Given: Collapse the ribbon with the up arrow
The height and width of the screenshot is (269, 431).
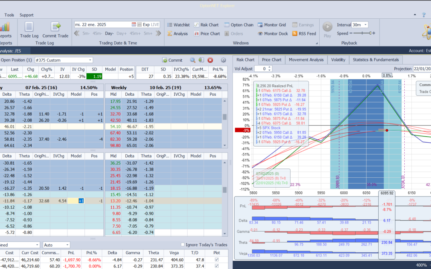Looking at the screenshot, I should click(x=415, y=15).
